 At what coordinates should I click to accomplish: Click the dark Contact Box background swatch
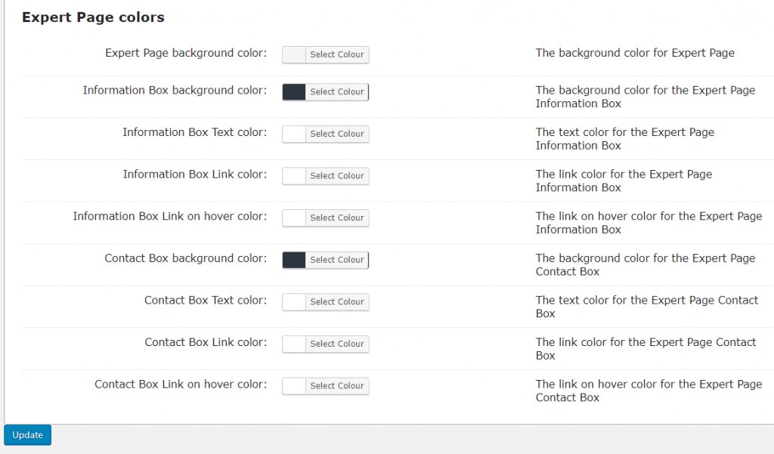coord(294,260)
